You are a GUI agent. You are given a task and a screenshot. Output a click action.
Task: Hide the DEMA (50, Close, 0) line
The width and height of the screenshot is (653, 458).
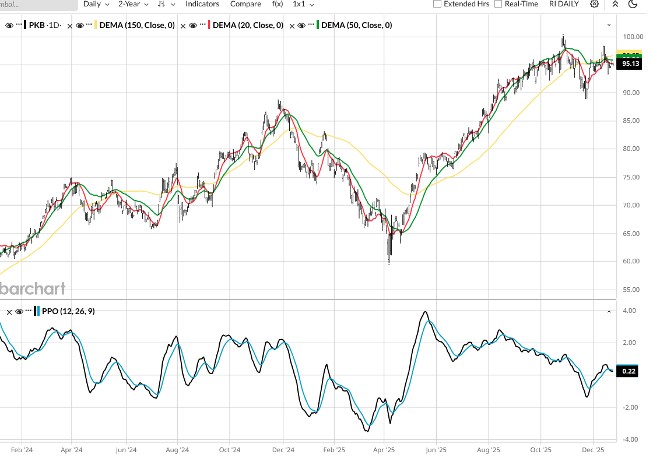(x=301, y=26)
